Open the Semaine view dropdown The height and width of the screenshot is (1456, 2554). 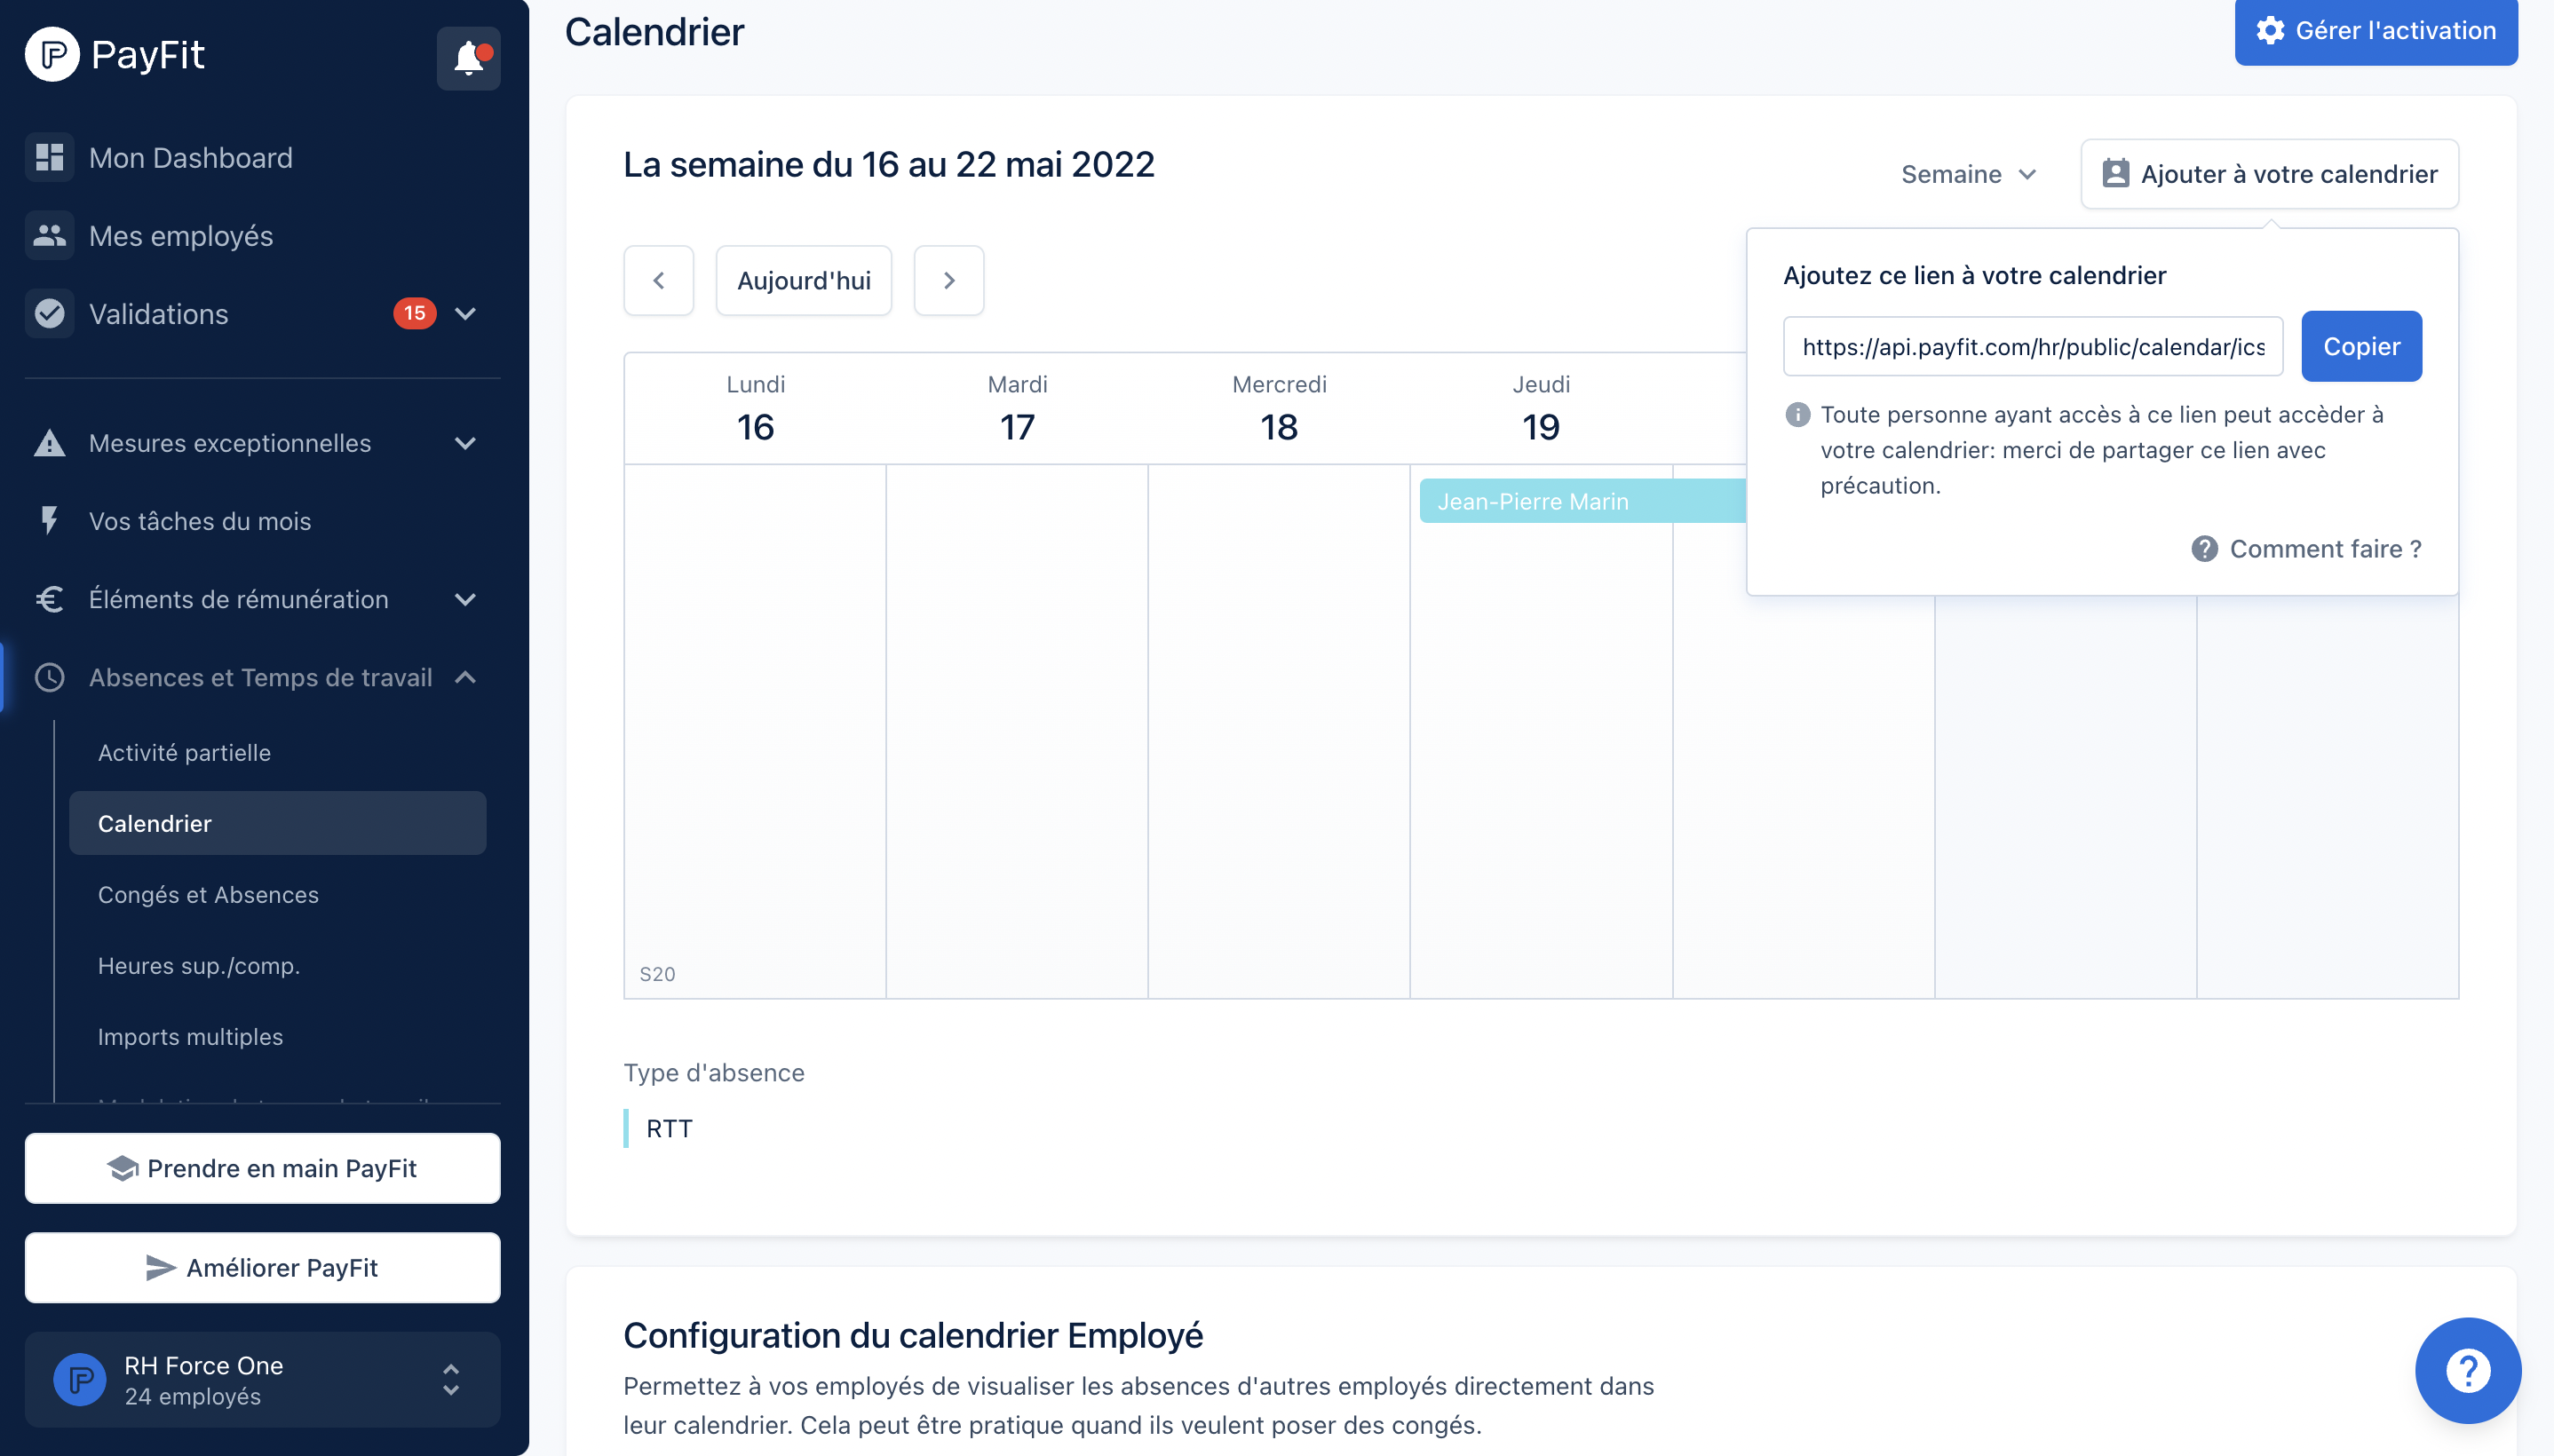click(x=1968, y=174)
